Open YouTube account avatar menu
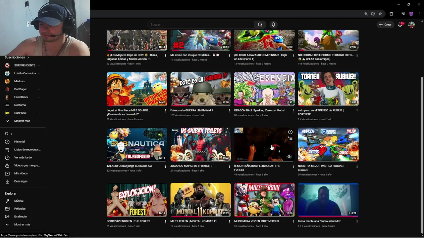The height and width of the screenshot is (238, 424). click(411, 24)
